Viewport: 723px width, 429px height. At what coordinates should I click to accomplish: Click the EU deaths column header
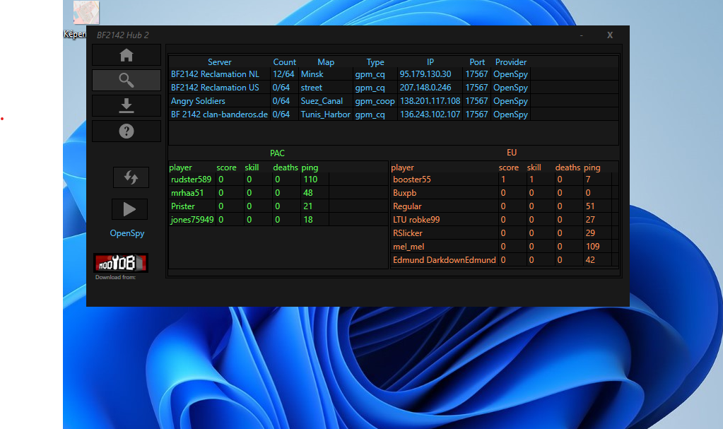(568, 168)
